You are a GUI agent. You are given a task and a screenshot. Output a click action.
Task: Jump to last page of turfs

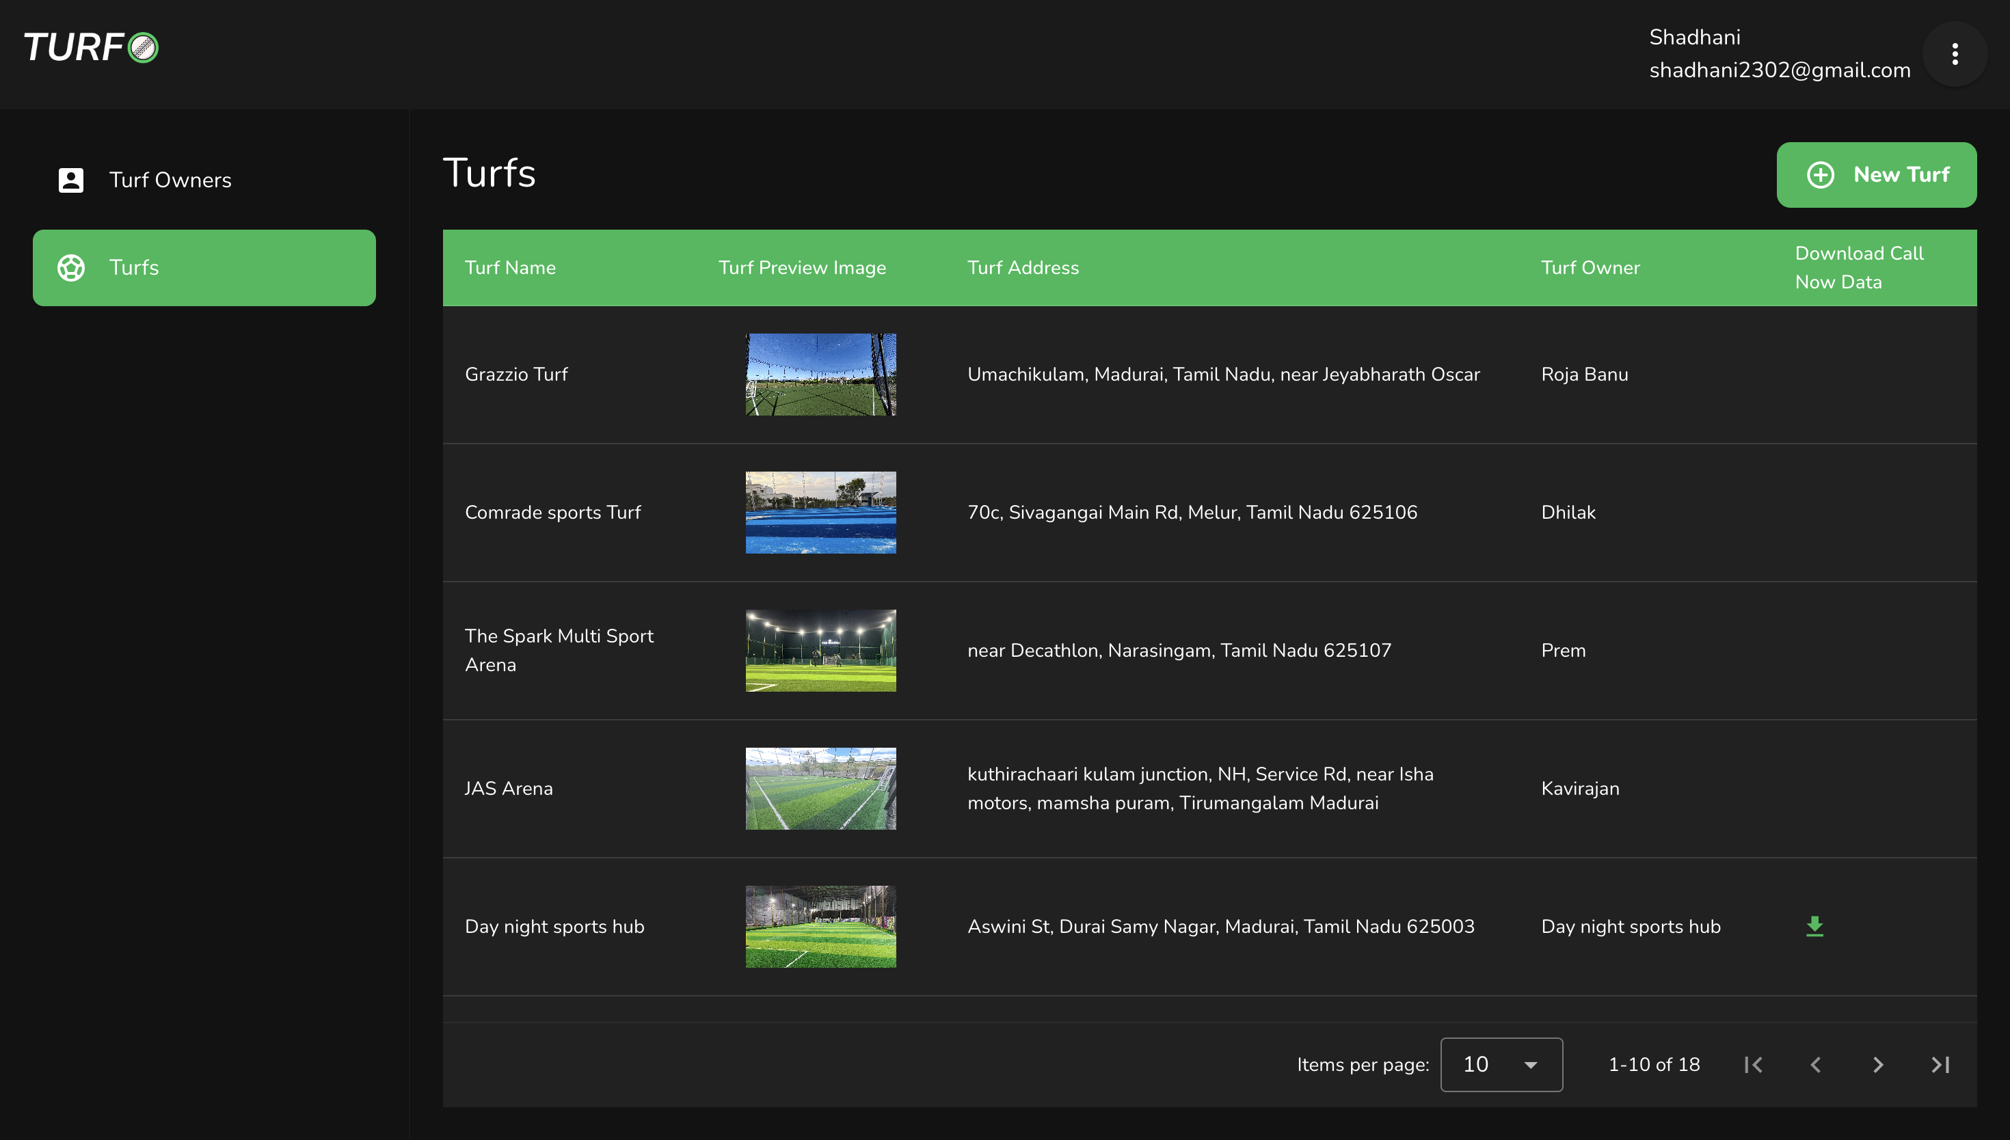point(1940,1065)
